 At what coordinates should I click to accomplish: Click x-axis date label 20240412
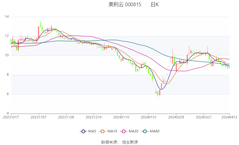pyautogui.click(x=229, y=117)
